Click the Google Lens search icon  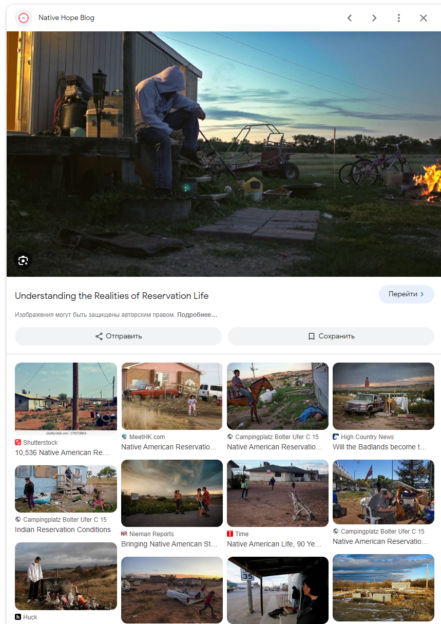[23, 260]
